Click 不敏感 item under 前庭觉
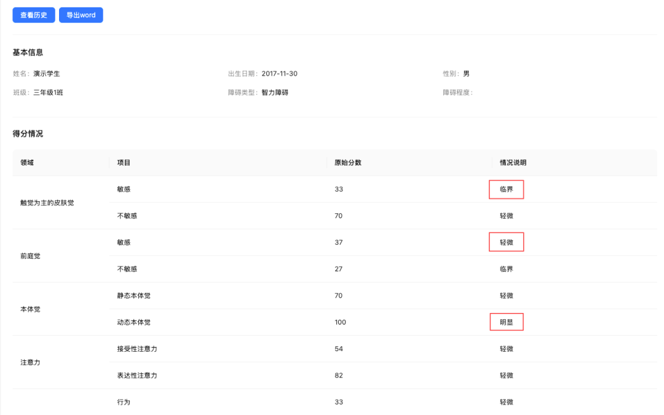 (127, 269)
